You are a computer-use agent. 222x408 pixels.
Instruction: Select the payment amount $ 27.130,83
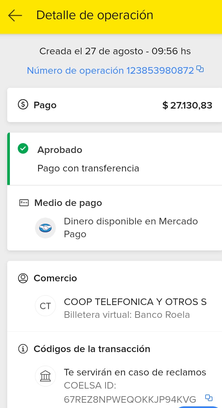click(x=187, y=105)
